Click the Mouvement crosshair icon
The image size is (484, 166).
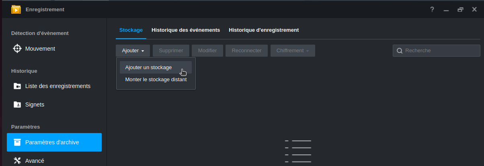[17, 49]
